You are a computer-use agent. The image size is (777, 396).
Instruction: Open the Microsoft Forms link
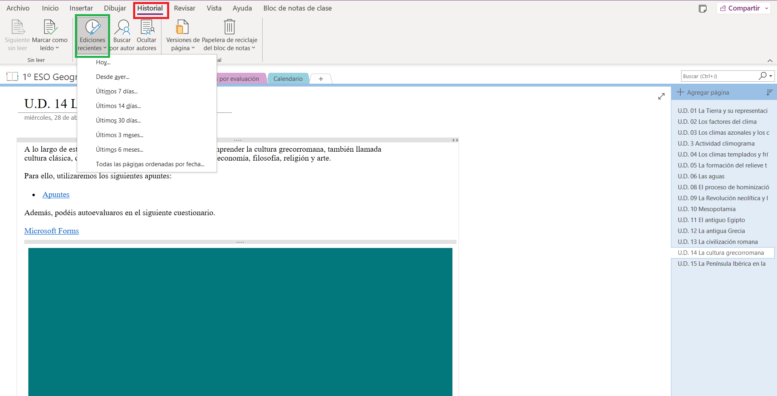tap(51, 231)
